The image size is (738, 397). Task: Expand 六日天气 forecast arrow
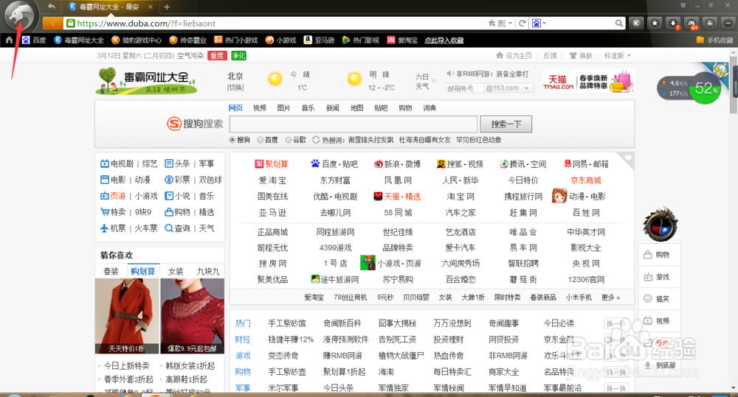coord(433,81)
